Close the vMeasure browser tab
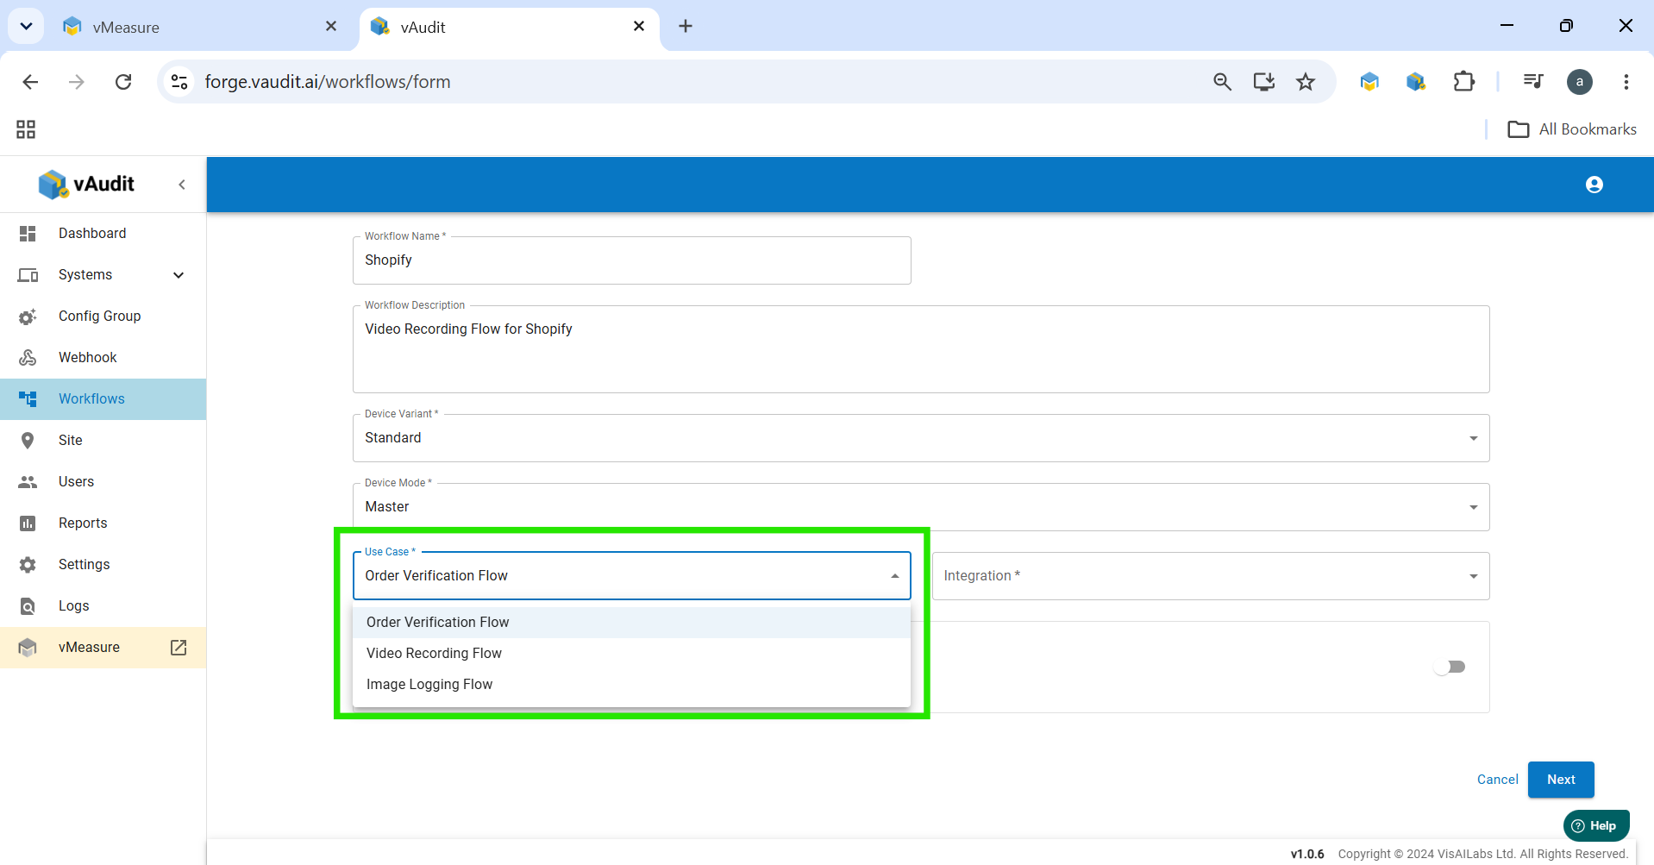Viewport: 1654px width, 865px height. click(331, 27)
